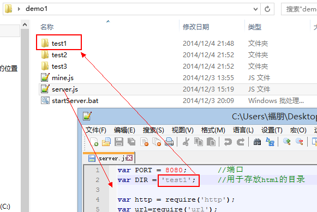Click the 2014/12/4 21:48 date cell
This screenshot has height=212, width=317.
click(208, 44)
